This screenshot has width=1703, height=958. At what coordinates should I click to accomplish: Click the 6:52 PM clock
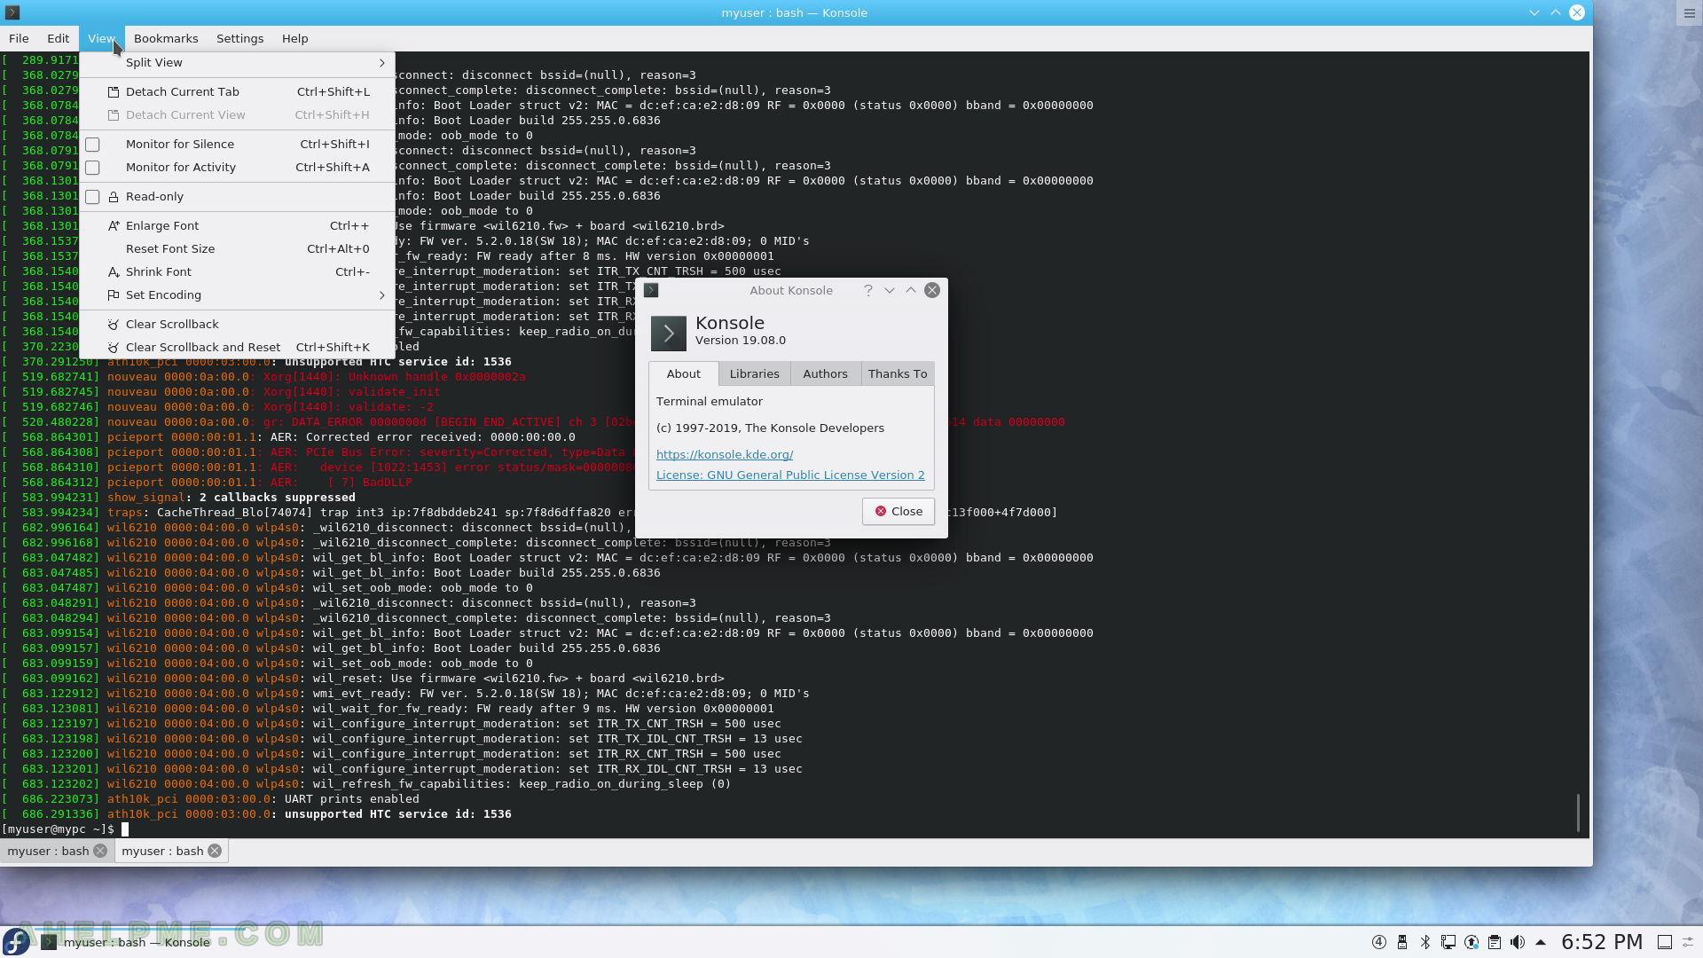click(x=1602, y=942)
